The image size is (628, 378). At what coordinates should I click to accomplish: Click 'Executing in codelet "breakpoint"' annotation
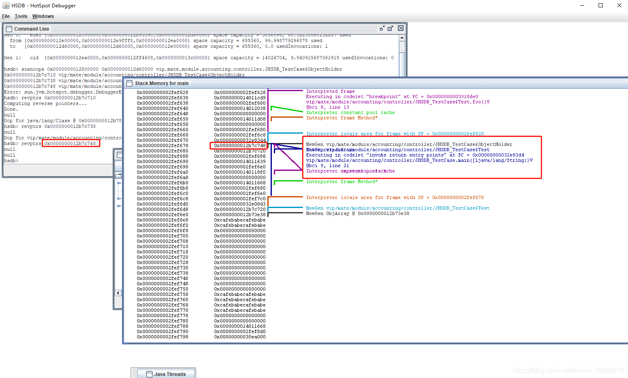(x=392, y=97)
